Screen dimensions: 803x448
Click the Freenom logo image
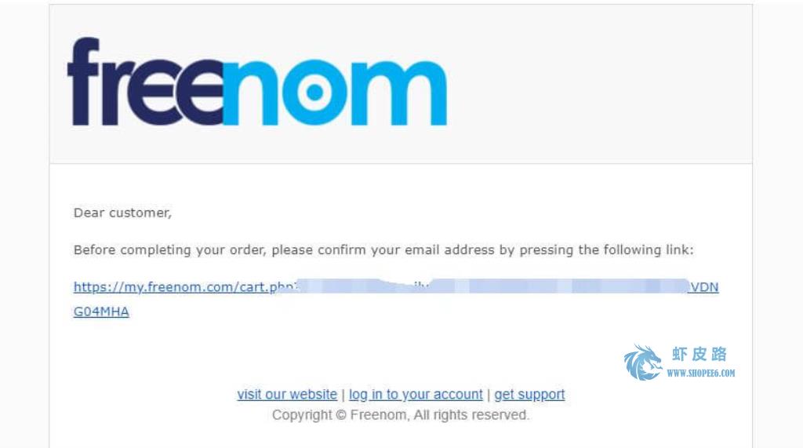click(257, 82)
